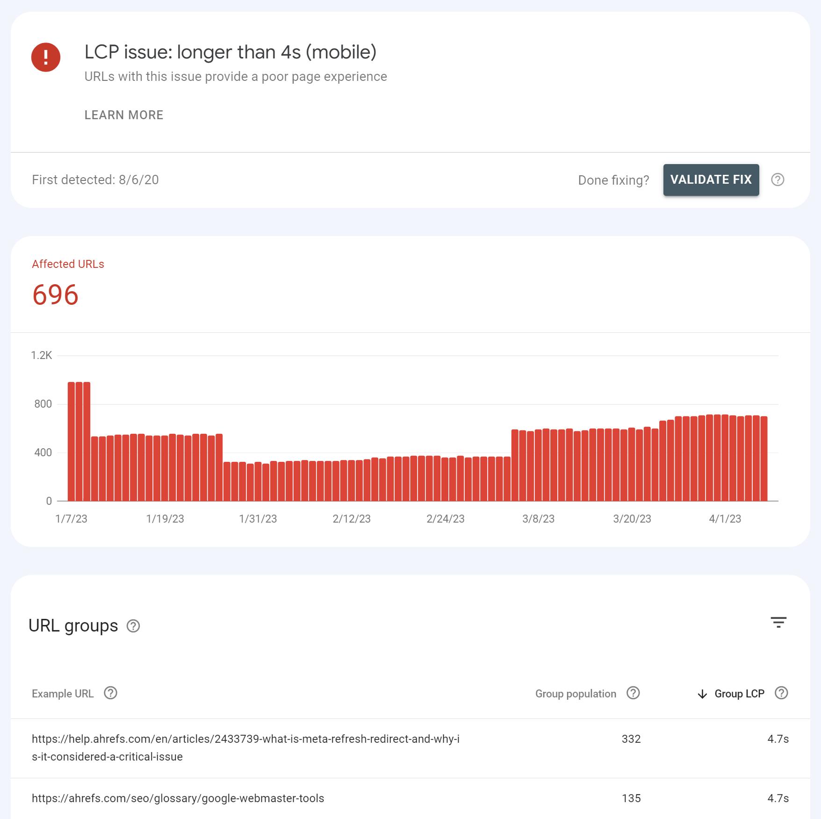Image resolution: width=821 pixels, height=819 pixels.
Task: Click the sort arrow beside Group LCP
Action: click(702, 694)
